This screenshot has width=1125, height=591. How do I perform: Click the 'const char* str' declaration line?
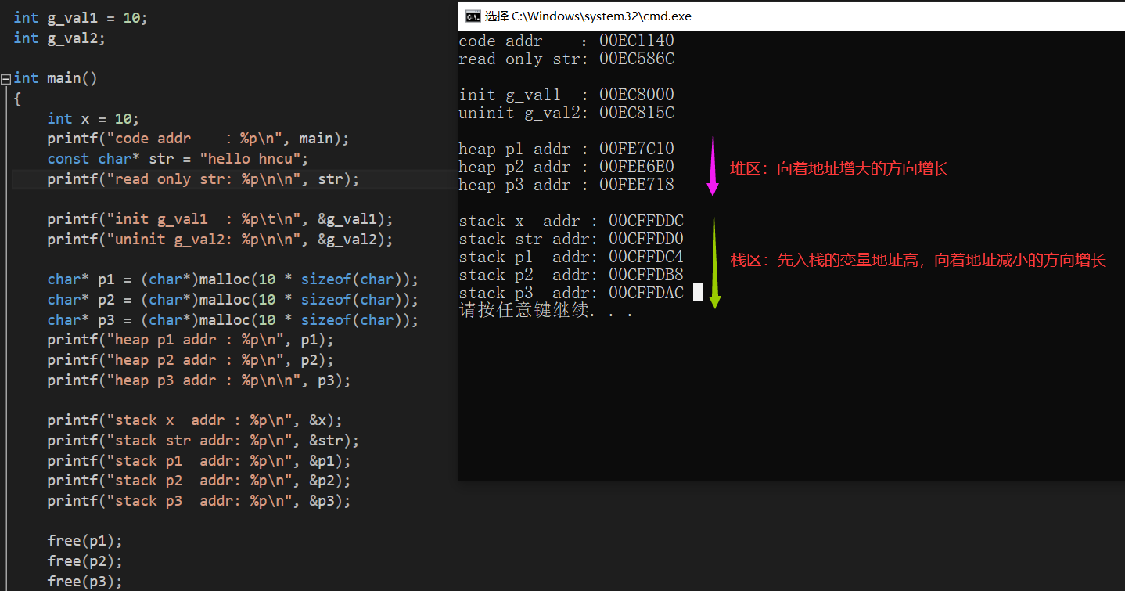[178, 159]
